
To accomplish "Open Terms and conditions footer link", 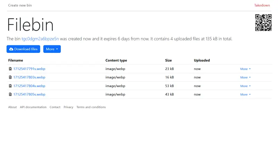I will 91,107.
